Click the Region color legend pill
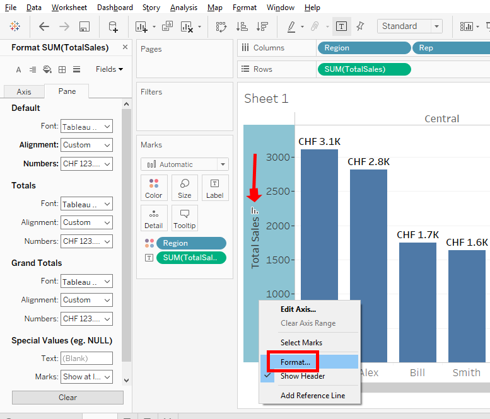 [191, 243]
